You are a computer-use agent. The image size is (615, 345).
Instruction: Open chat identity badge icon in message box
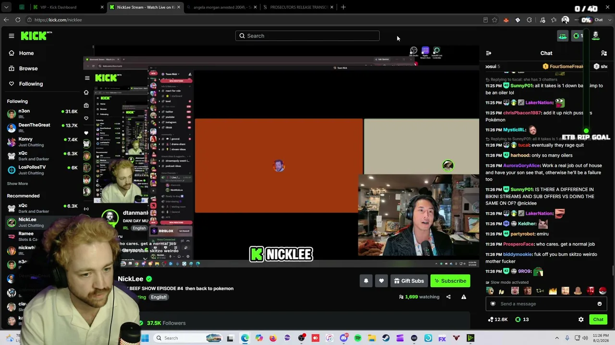(x=493, y=304)
